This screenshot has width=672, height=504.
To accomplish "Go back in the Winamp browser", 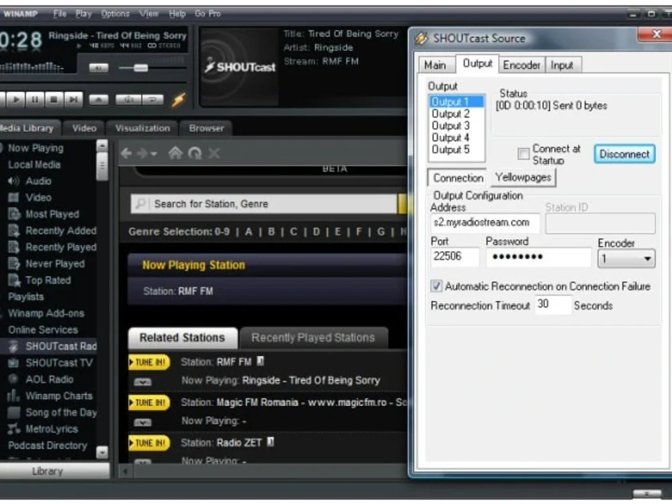I will (x=126, y=153).
